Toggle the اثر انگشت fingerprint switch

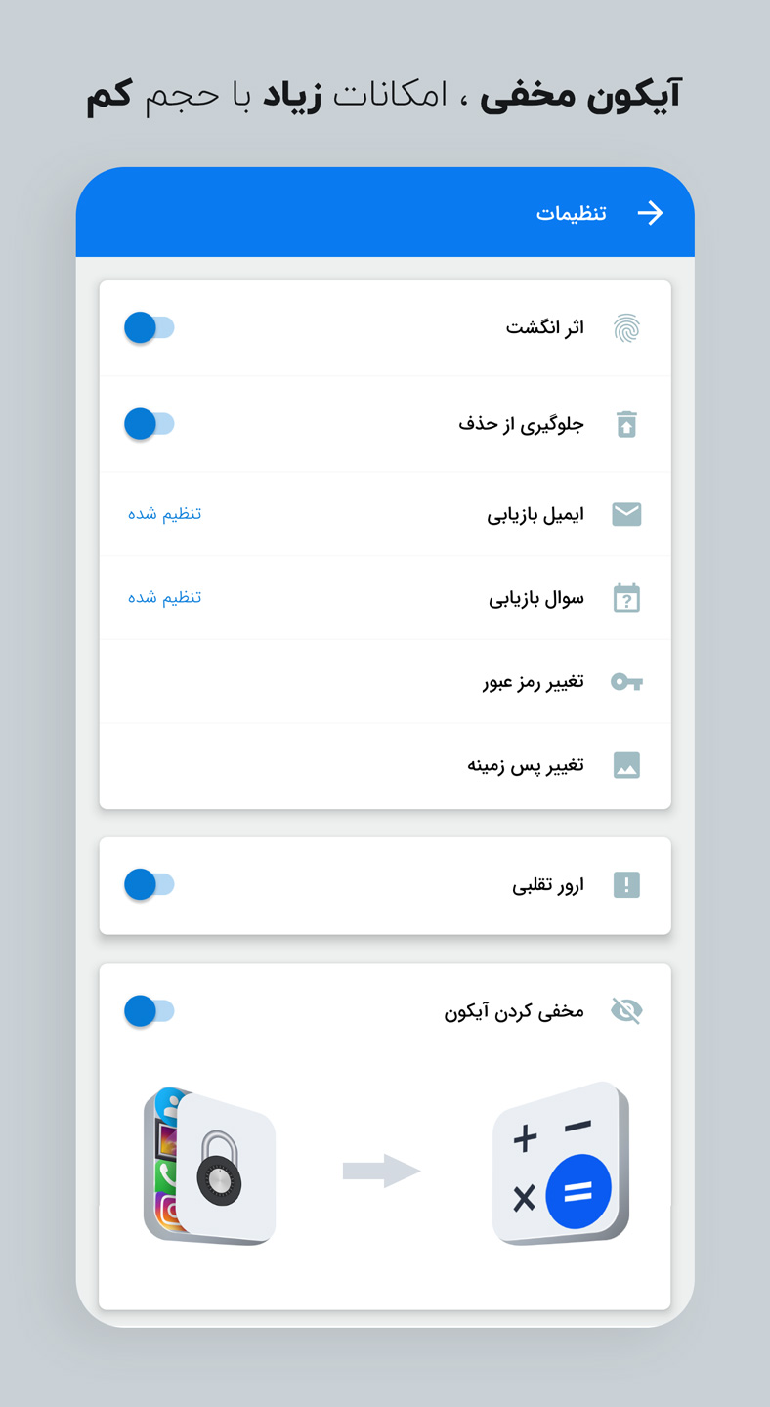[149, 327]
